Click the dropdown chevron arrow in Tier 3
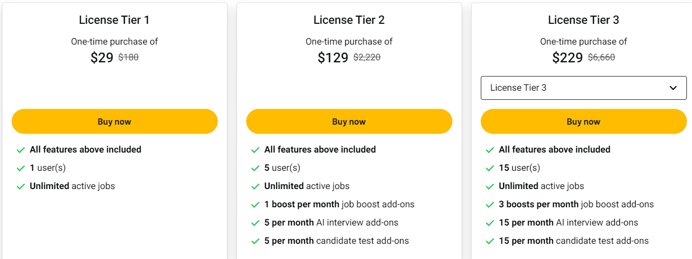The image size is (692, 259). pos(673,88)
